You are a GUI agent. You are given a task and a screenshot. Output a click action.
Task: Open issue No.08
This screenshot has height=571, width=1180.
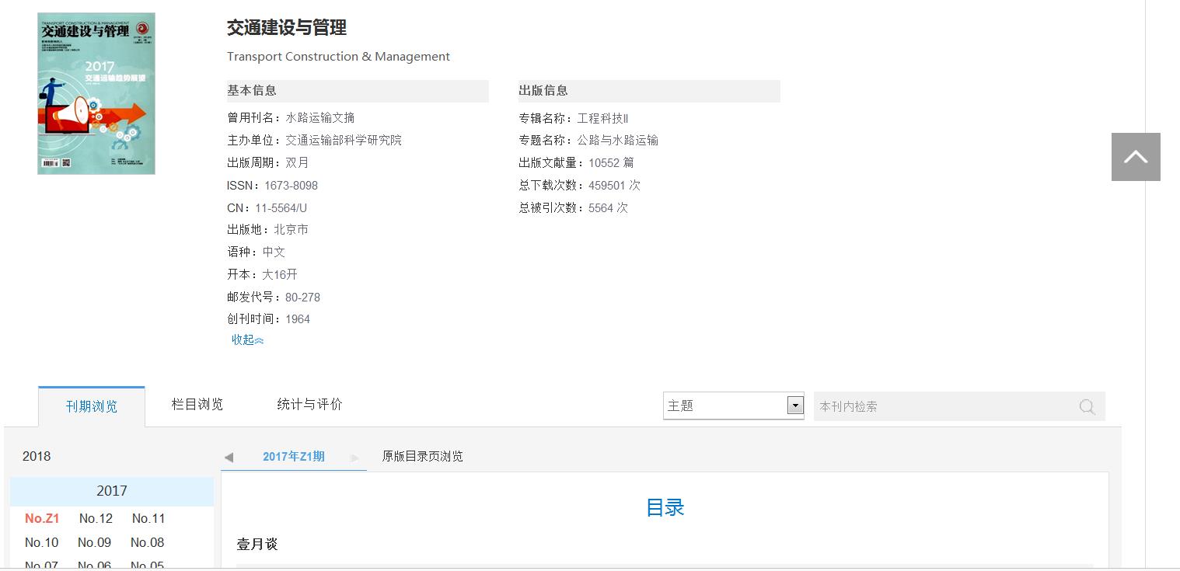(x=147, y=542)
